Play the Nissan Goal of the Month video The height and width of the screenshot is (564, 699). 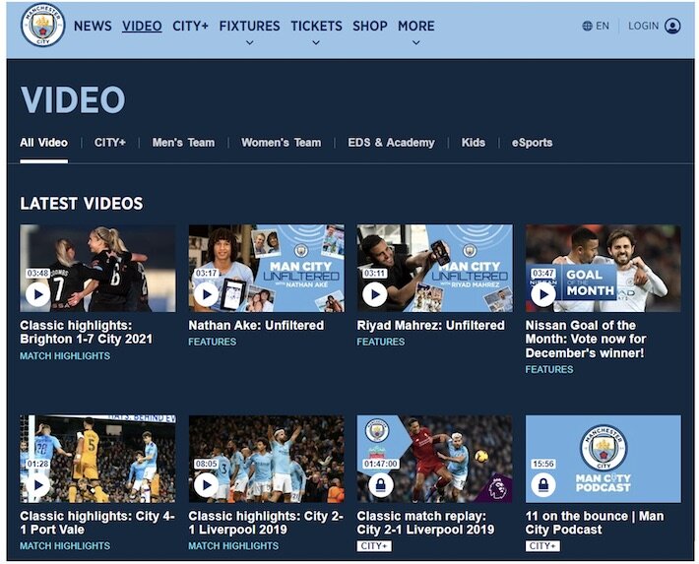(x=543, y=294)
